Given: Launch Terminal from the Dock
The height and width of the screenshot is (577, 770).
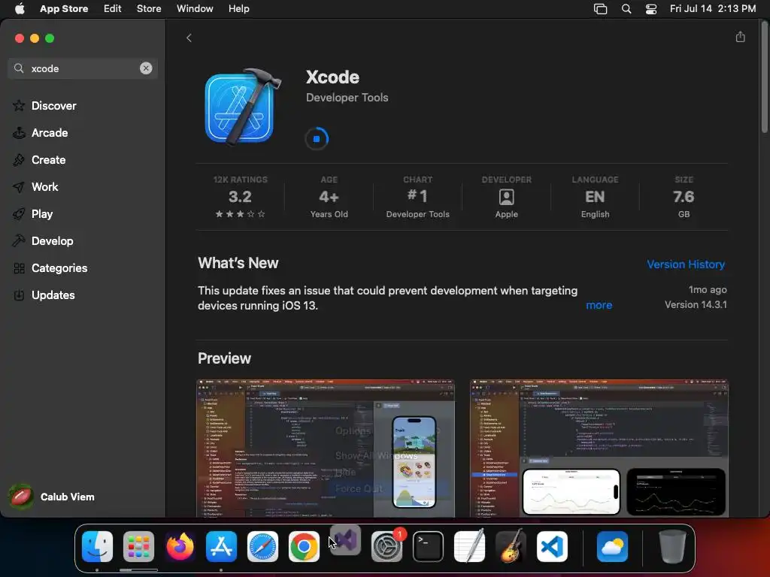Looking at the screenshot, I should point(428,546).
